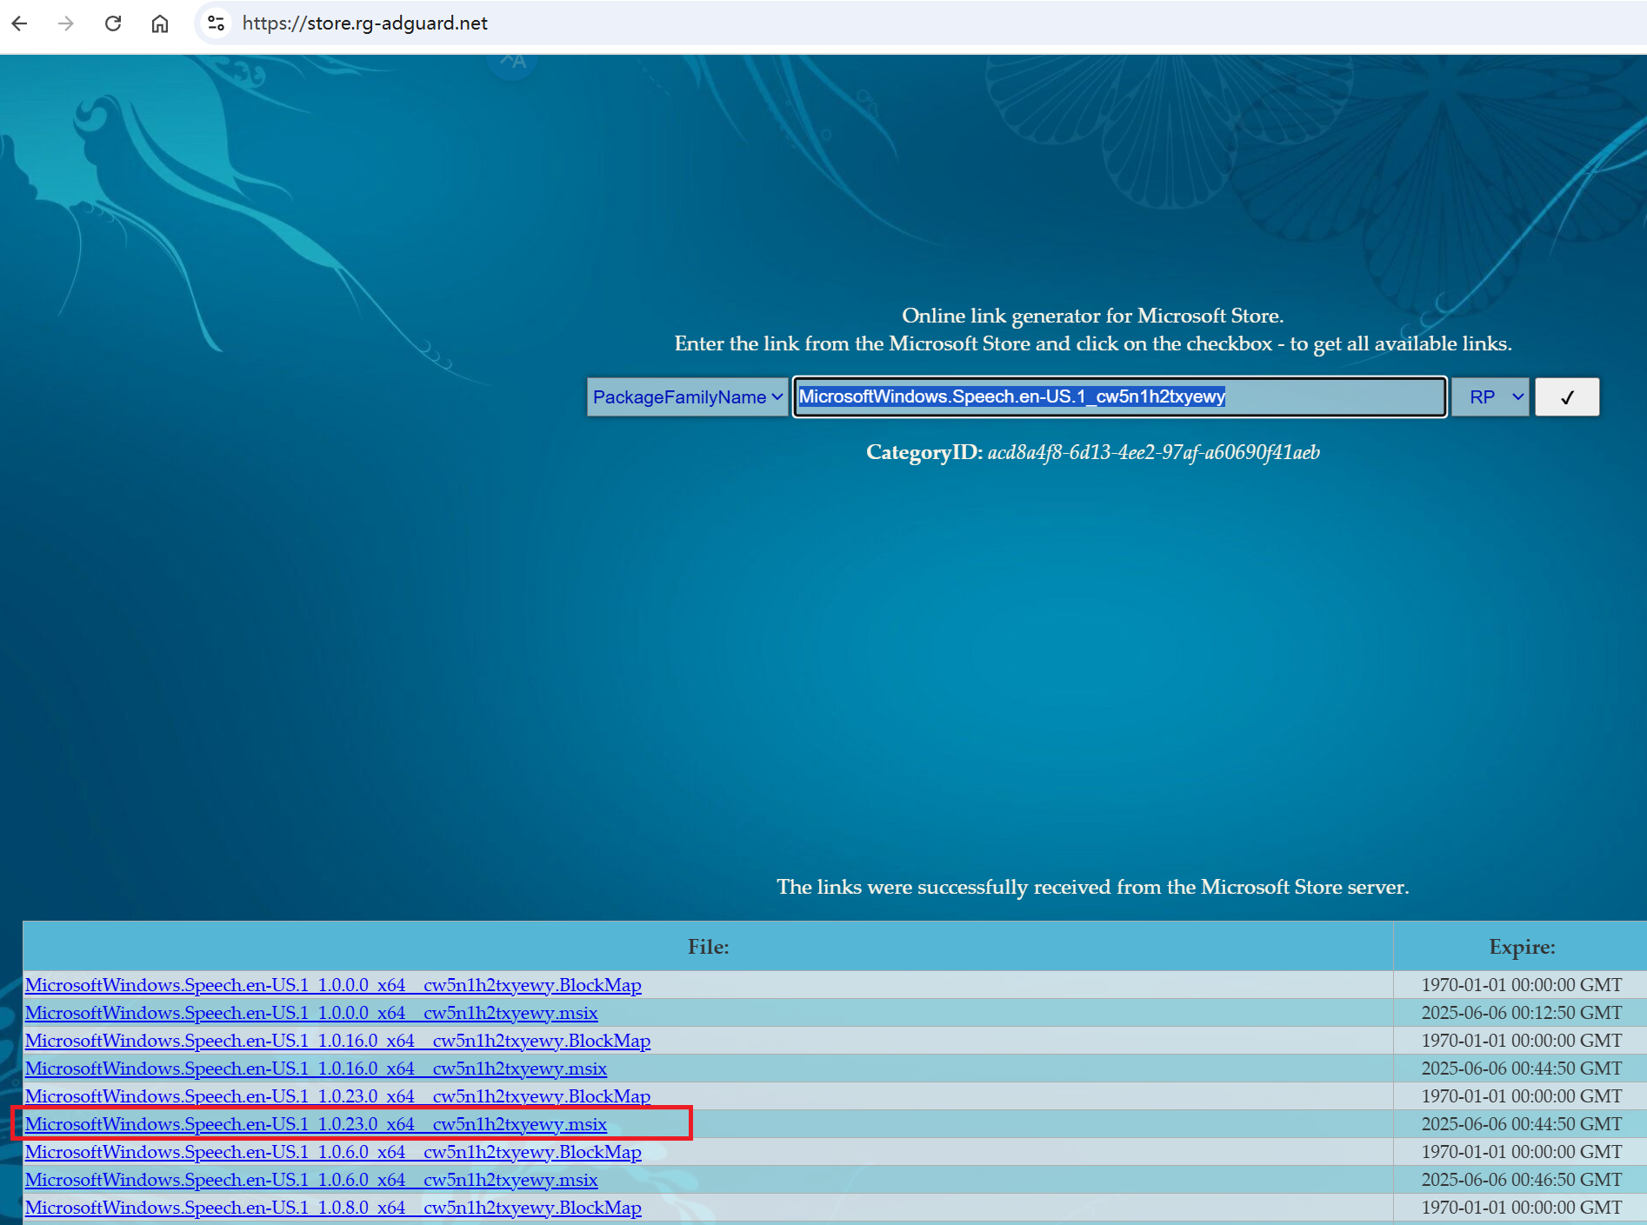Open the 1.0.6.0 x64 BlockMap link

click(333, 1152)
